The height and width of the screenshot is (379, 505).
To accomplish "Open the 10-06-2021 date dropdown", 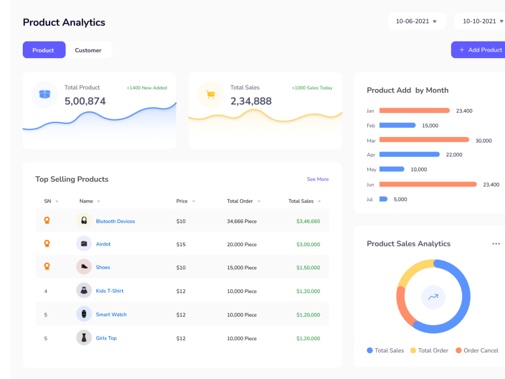I will tap(417, 21).
